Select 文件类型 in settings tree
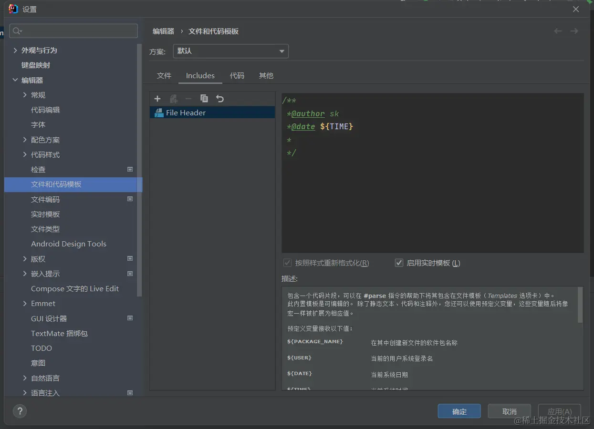The height and width of the screenshot is (429, 594). [x=45, y=229]
